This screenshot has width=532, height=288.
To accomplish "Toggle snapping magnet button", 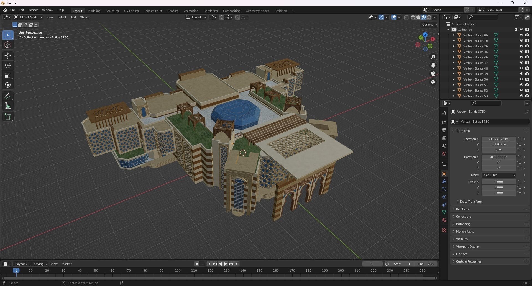I will pos(221,17).
